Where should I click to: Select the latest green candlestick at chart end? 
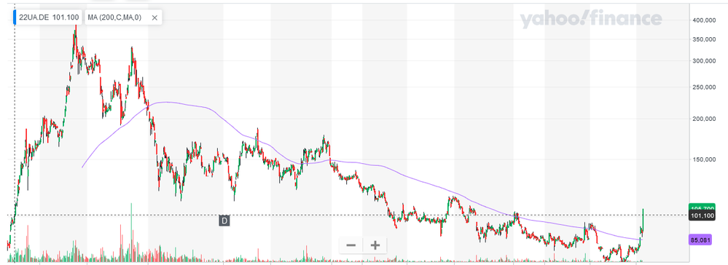pyautogui.click(x=643, y=218)
